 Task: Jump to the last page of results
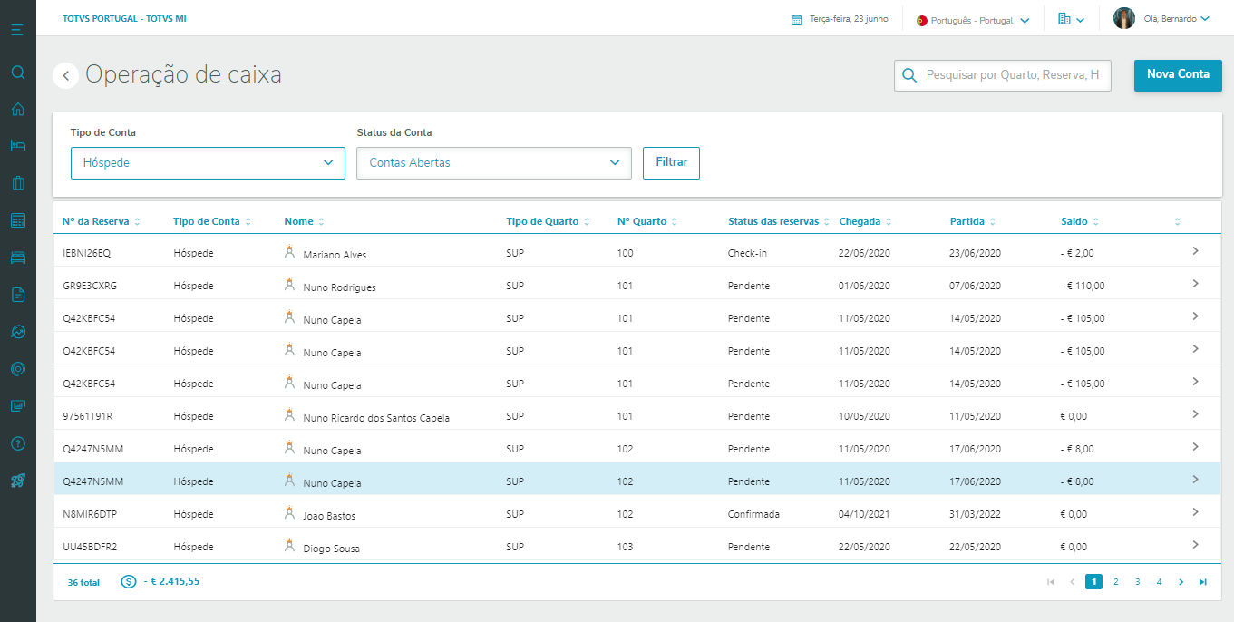[1202, 582]
